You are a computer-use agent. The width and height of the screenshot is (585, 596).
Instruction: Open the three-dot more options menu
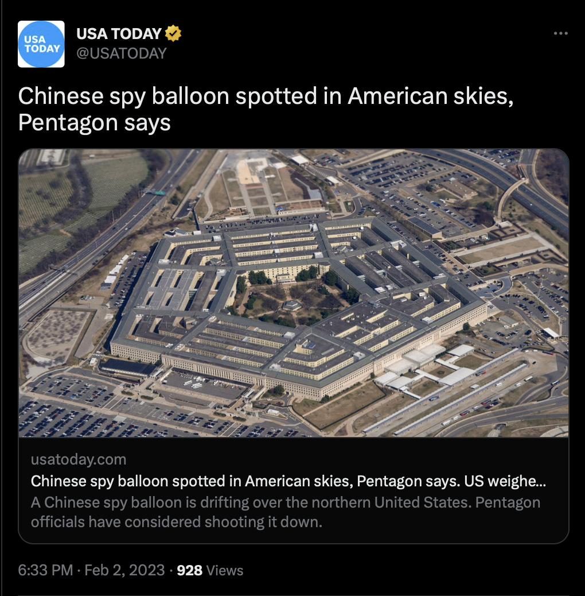pos(561,33)
